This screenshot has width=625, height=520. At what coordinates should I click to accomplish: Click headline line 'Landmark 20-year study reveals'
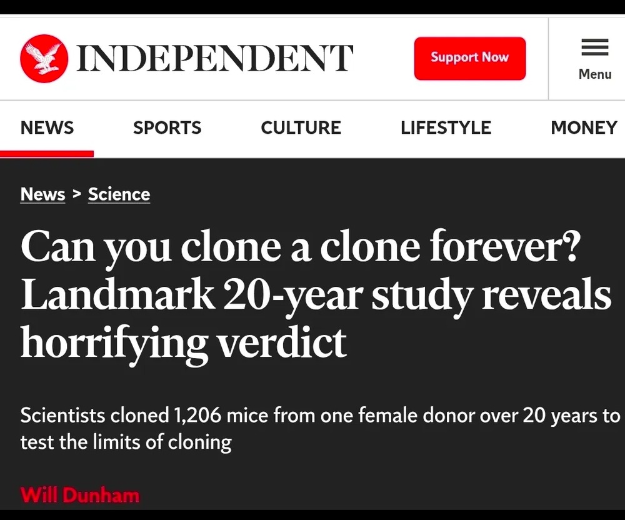(x=316, y=295)
